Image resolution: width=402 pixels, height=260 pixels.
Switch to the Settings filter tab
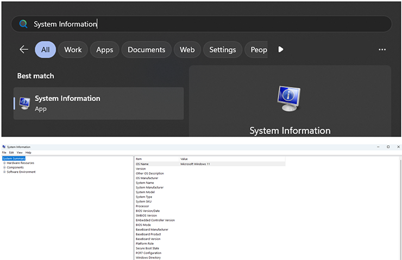(223, 50)
